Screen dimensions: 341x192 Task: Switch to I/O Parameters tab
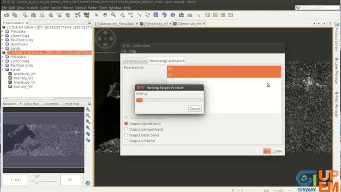(135, 61)
